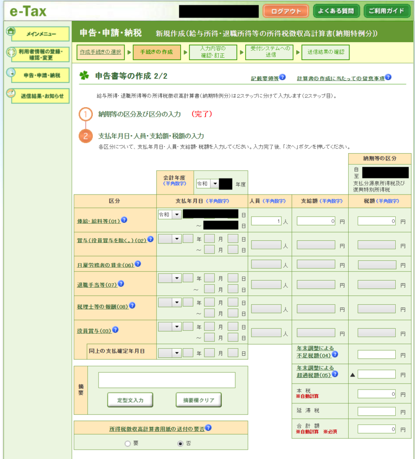Screen dimensions: 415x459
Task: Open 計算書の作成に当たっての留意事項 link
Action: pos(341,78)
